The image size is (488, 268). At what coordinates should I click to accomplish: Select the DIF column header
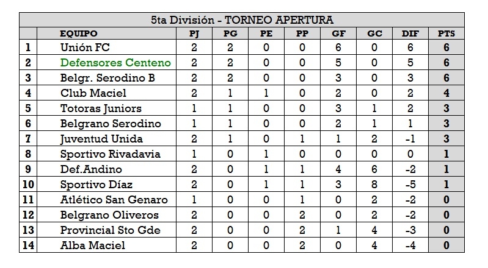click(x=410, y=33)
